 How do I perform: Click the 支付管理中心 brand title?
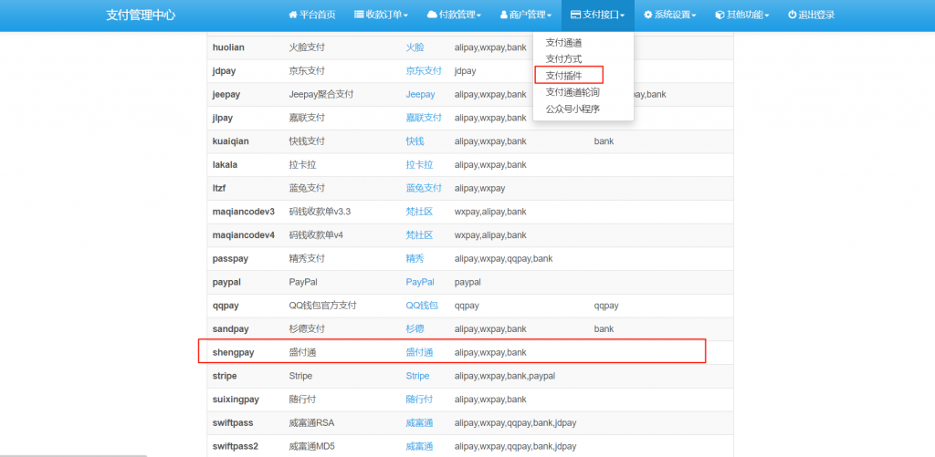[141, 16]
